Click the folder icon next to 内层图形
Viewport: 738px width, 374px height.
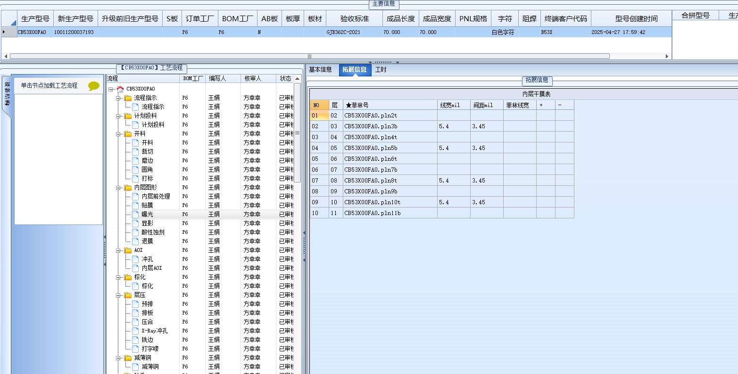(x=128, y=187)
